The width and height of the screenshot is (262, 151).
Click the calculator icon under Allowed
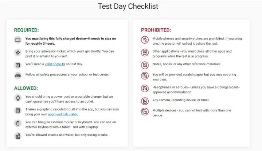18,111
